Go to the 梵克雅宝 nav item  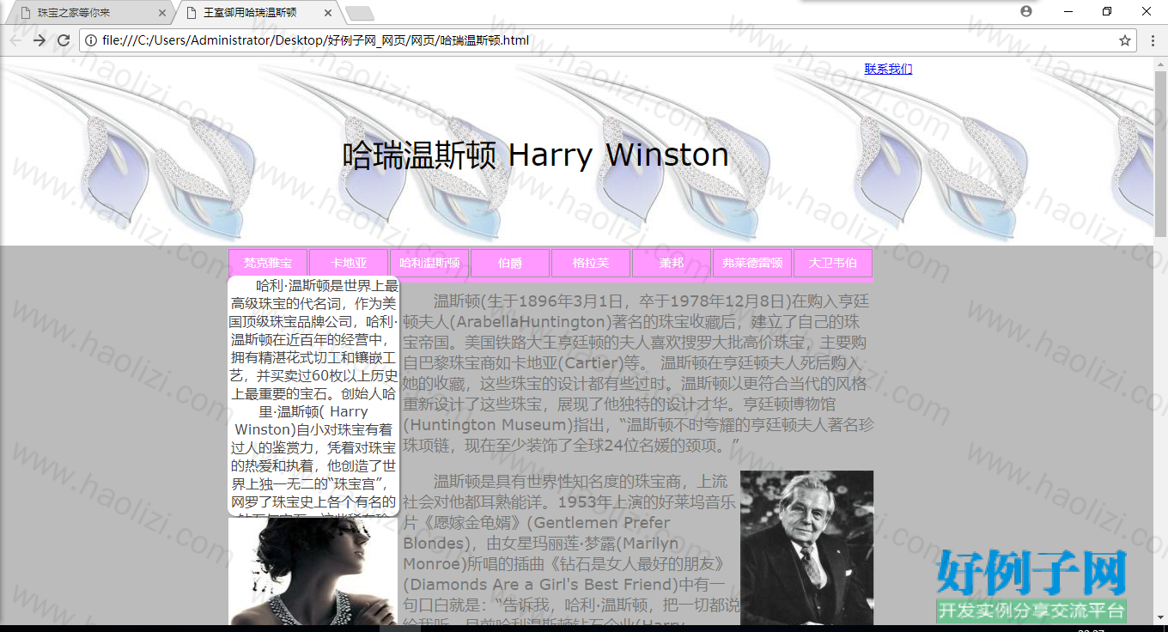tap(268, 263)
